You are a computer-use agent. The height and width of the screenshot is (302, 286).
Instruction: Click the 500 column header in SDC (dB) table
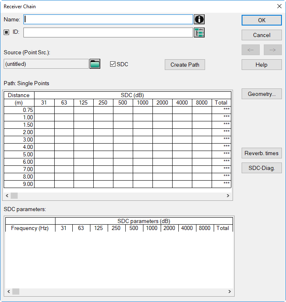click(x=123, y=103)
